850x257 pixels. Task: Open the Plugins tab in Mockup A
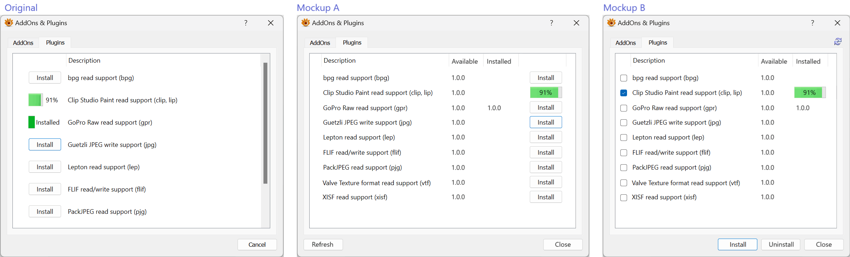pos(352,42)
